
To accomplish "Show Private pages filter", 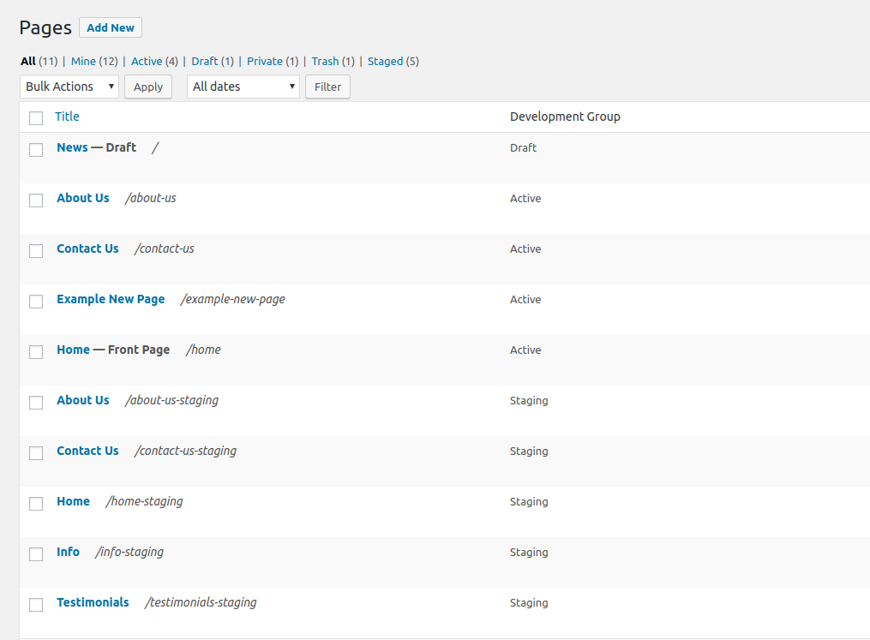I will click(x=265, y=62).
